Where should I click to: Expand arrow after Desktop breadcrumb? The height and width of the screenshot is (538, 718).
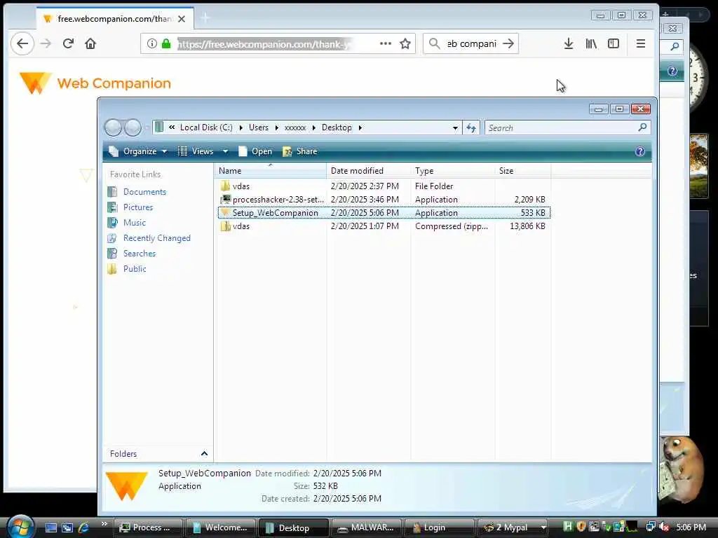pos(360,128)
